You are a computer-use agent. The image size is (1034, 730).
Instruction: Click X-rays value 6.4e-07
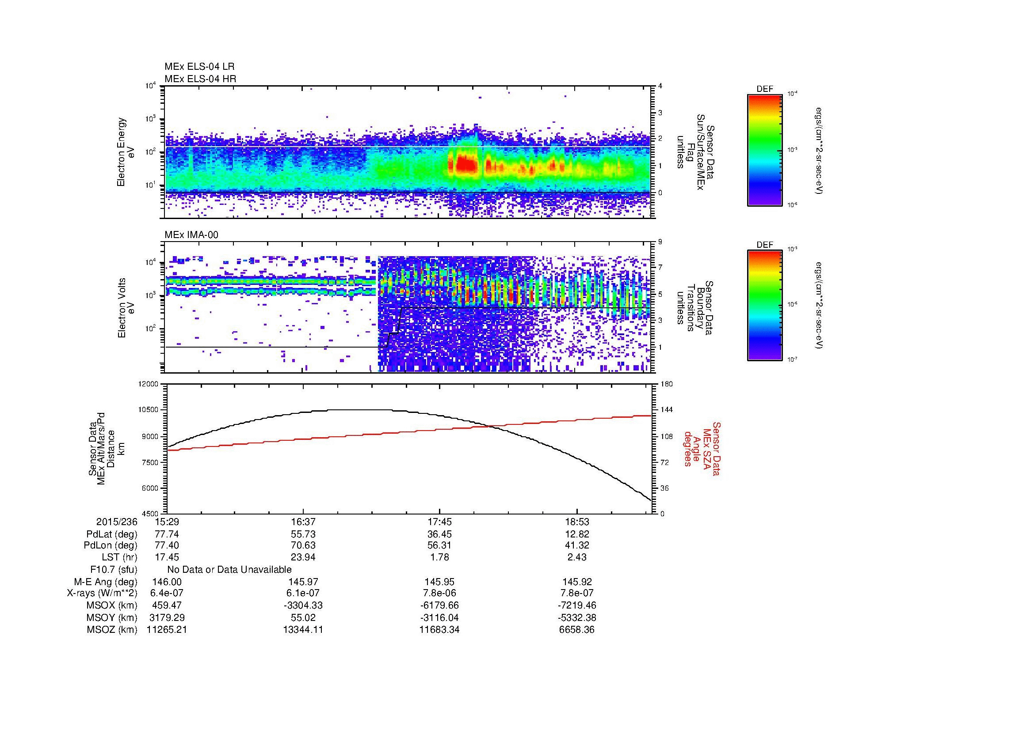(167, 593)
